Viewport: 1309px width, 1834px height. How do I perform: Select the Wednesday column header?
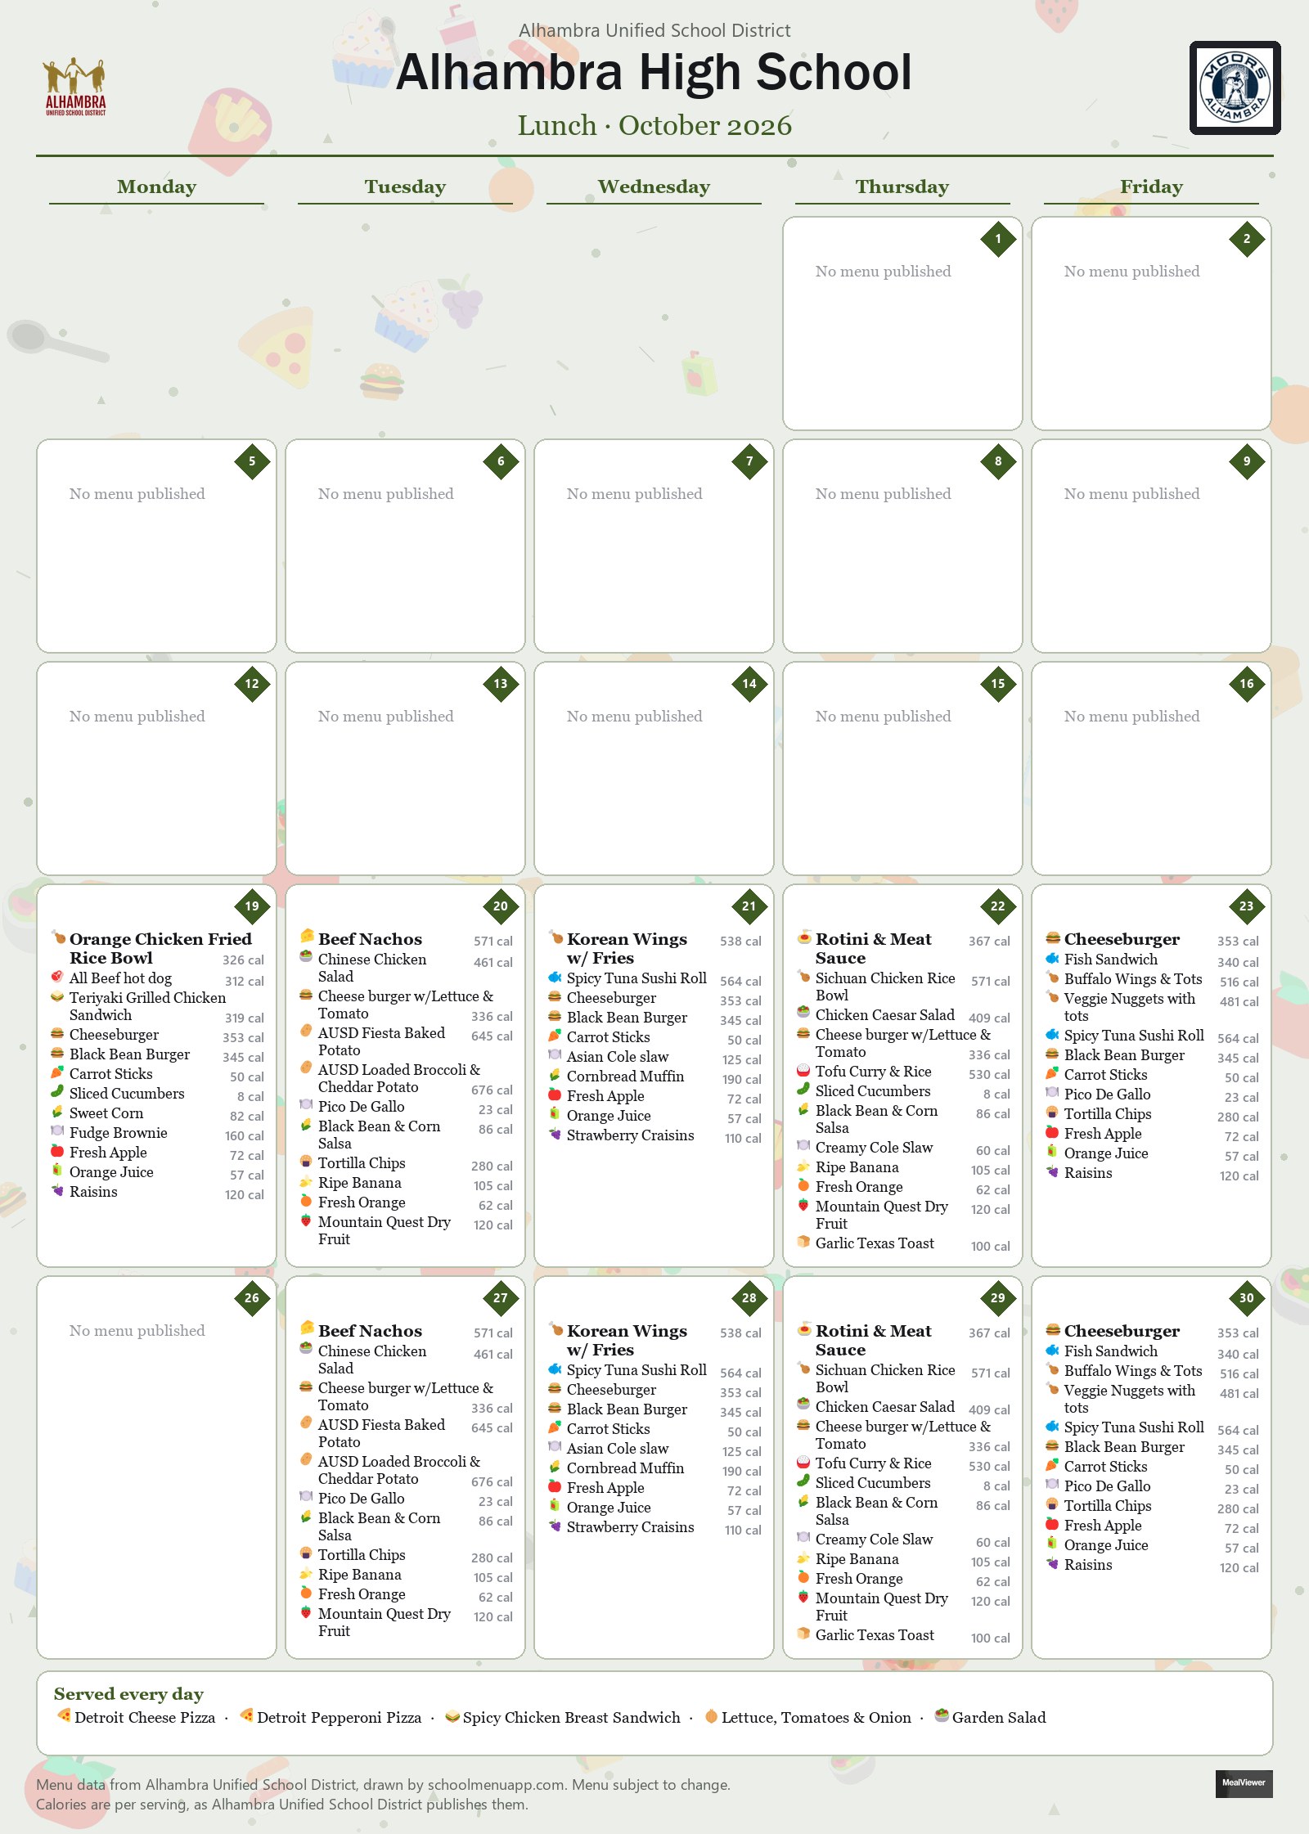[654, 187]
